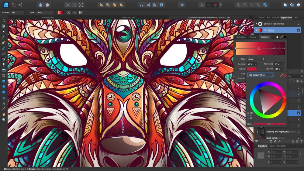Expand the Shading and highlights group
Screen dimensions: 304x171
click(258, 132)
